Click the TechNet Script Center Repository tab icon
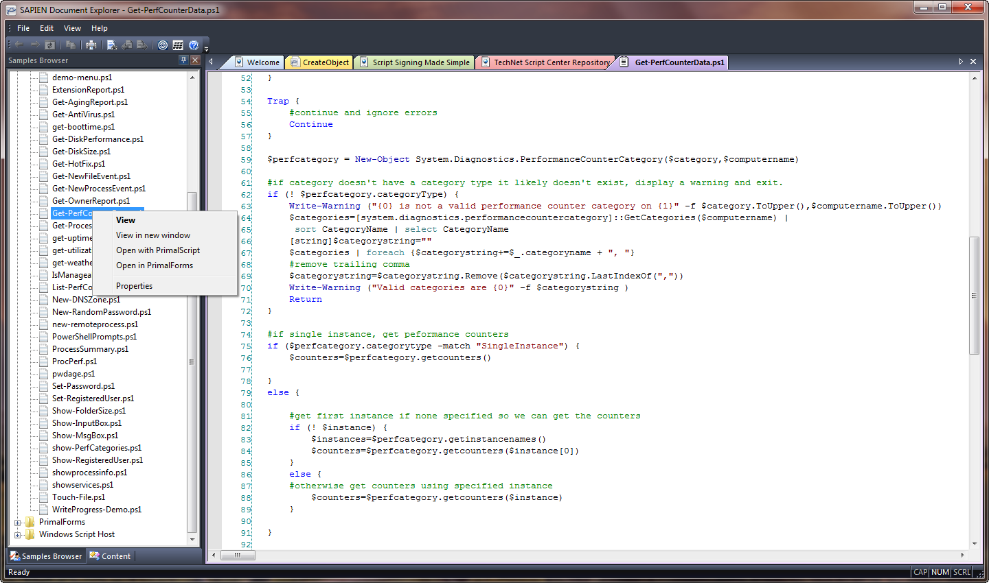Viewport: 989px width, 583px height. click(x=486, y=62)
